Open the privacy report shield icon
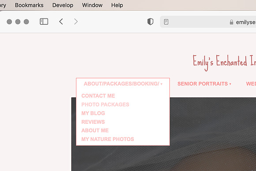This screenshot has width=256, height=171. (150, 22)
